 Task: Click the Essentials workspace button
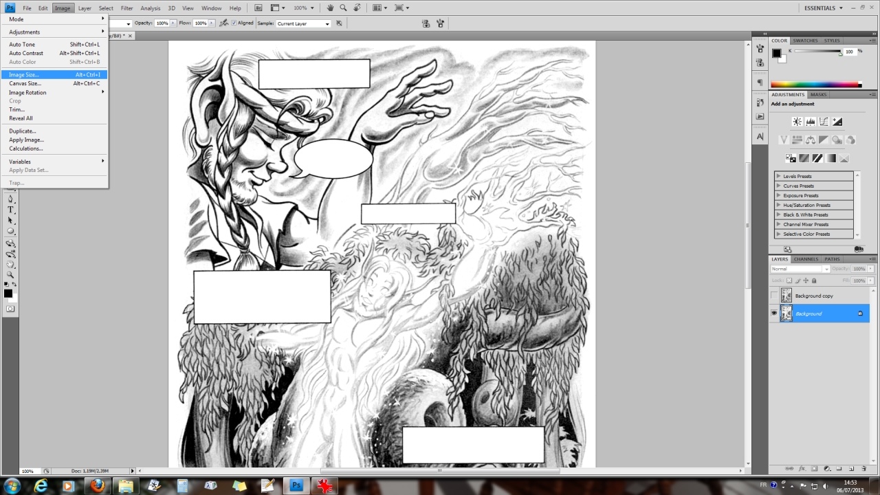click(x=823, y=8)
